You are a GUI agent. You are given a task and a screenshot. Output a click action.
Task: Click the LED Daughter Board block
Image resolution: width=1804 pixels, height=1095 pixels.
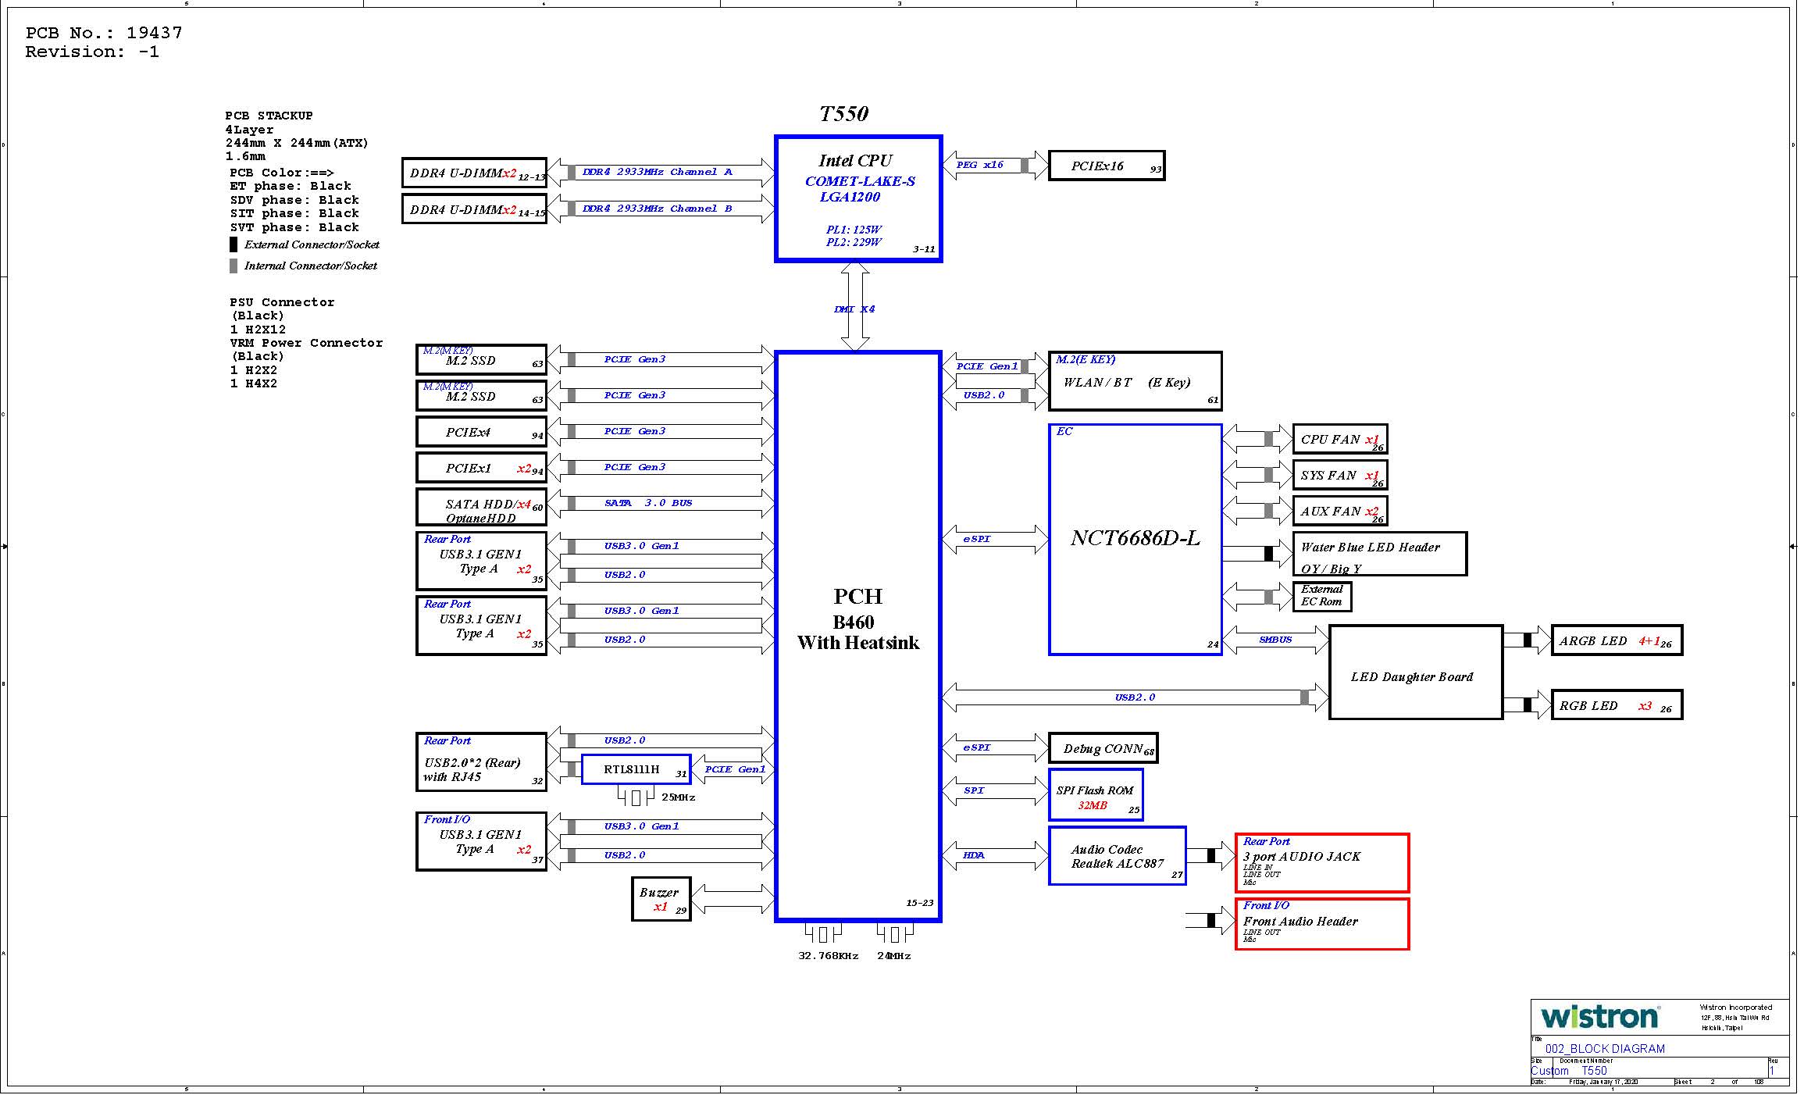(1415, 672)
